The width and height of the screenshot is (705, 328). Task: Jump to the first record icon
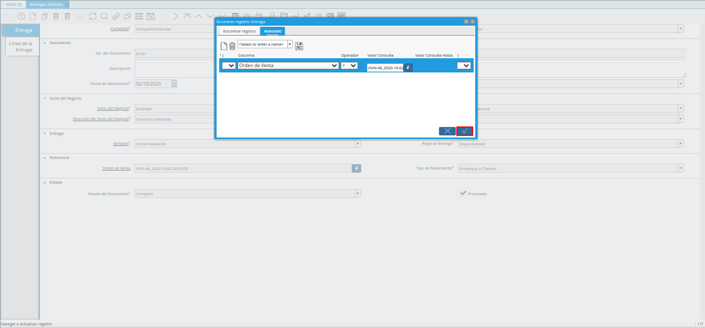click(187, 16)
